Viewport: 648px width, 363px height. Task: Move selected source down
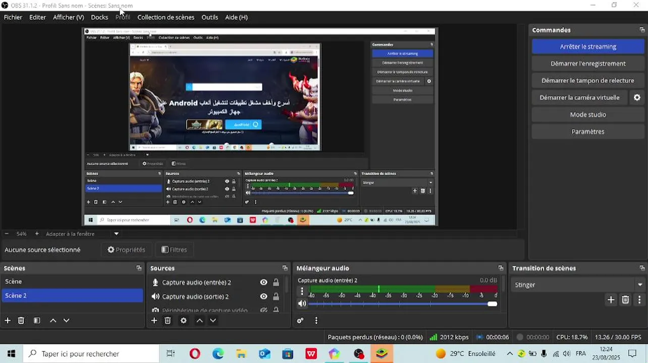point(213,320)
